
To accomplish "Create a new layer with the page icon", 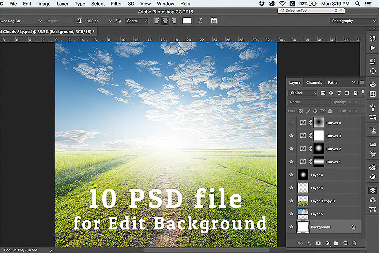I will [x=345, y=243].
